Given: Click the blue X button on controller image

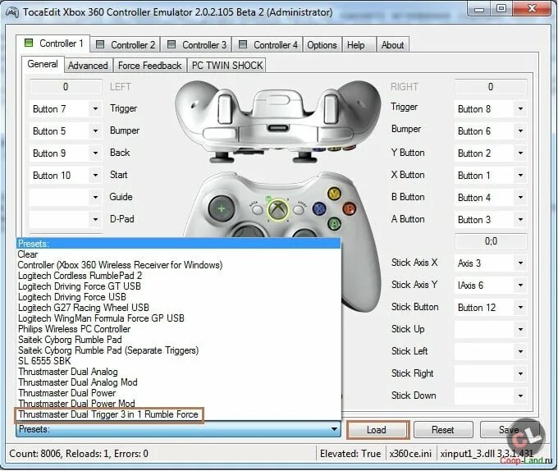Looking at the screenshot, I should (x=319, y=208).
